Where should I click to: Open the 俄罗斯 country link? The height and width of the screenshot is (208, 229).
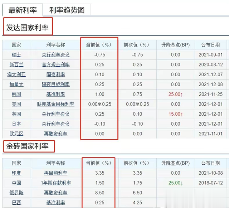pyautogui.click(x=16, y=193)
